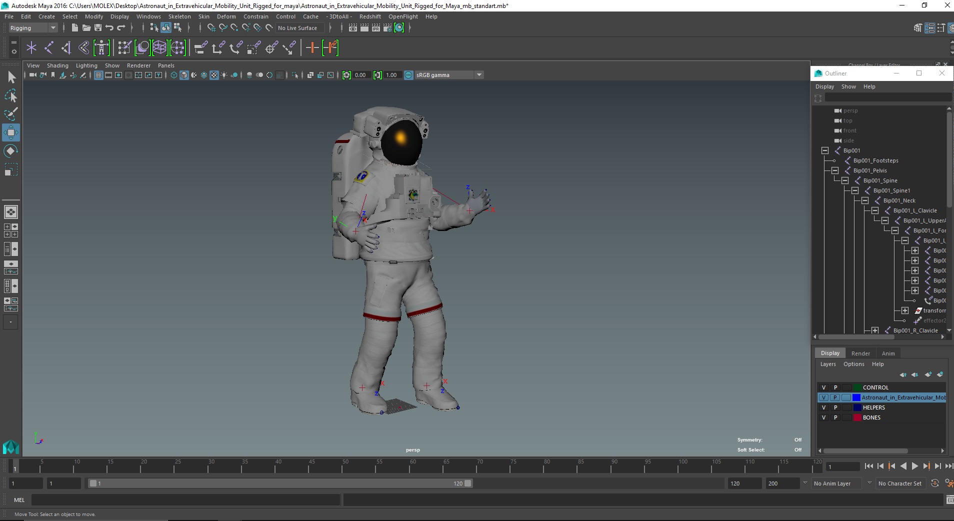The height and width of the screenshot is (521, 954).
Task: Create new scene from status line
Action: 74,28
